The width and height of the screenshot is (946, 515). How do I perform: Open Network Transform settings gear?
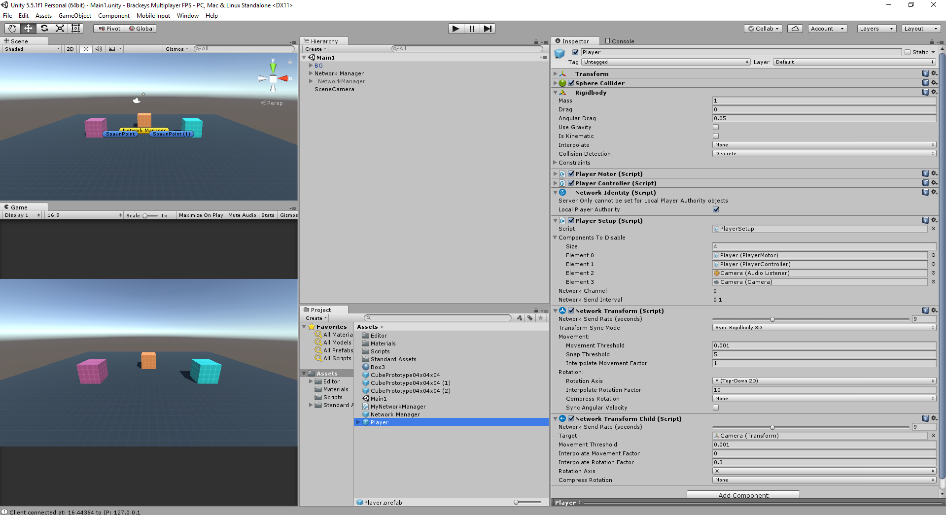pos(934,310)
